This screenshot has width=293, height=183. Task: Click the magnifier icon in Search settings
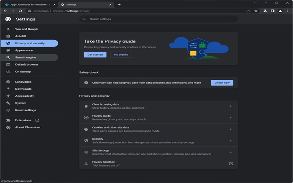point(84,19)
